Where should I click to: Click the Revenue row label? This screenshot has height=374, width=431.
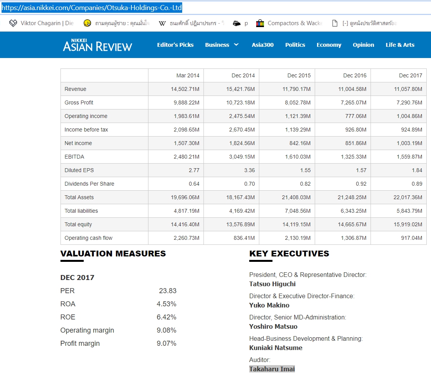click(76, 89)
